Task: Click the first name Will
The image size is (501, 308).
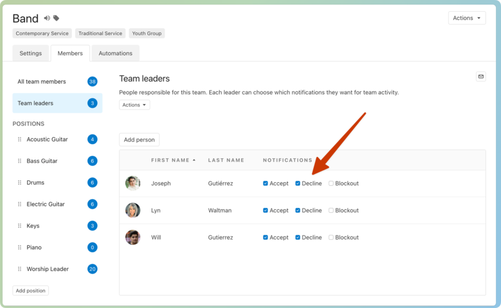Action: [156, 237]
